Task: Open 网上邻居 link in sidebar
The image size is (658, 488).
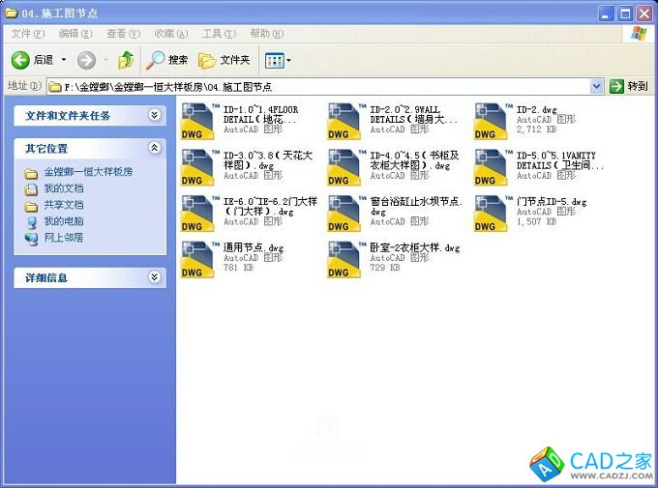Action: (63, 237)
